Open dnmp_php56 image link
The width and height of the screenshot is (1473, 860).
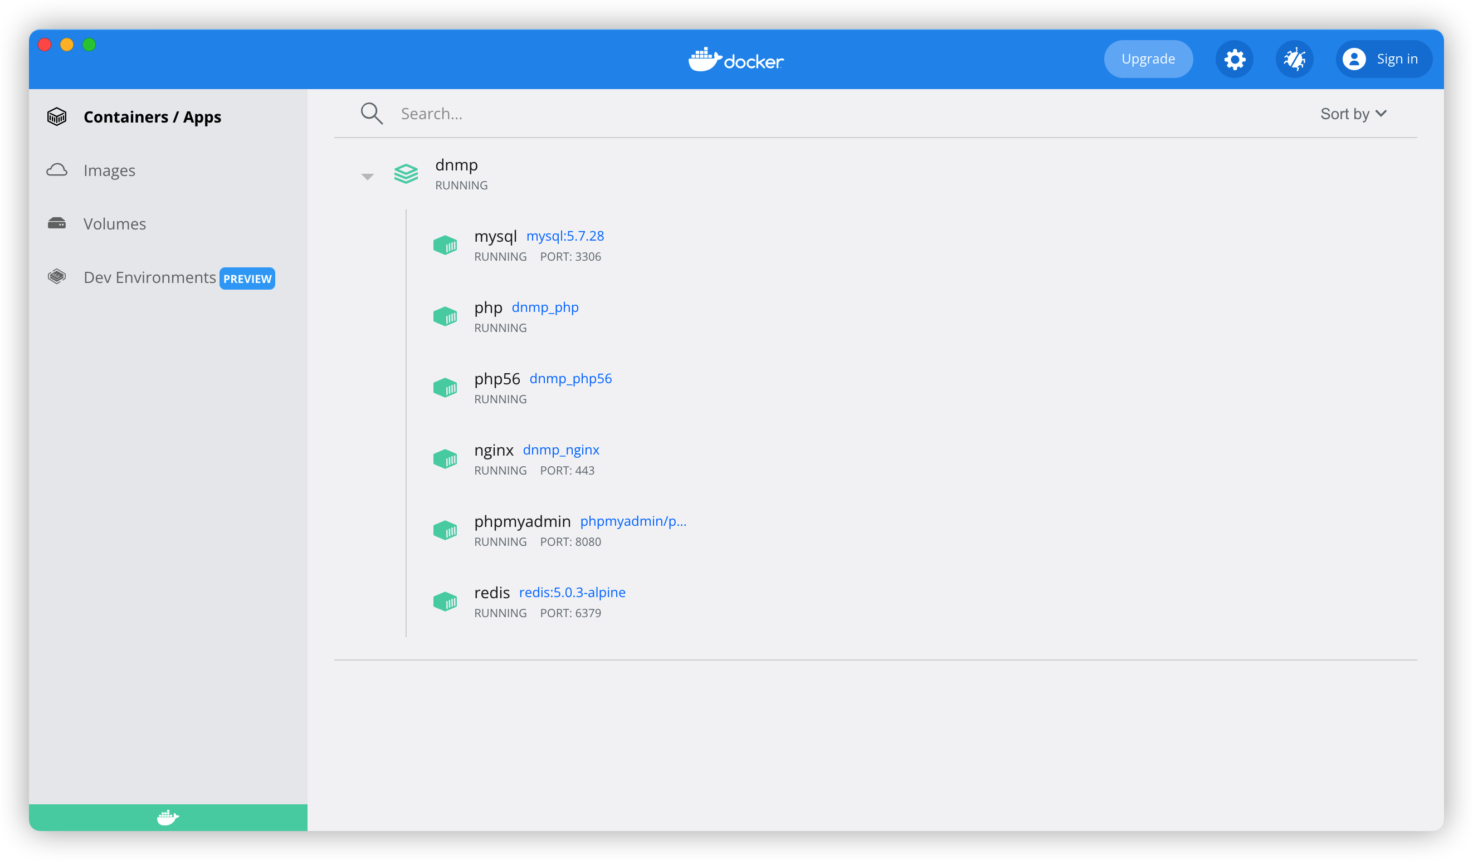click(570, 379)
